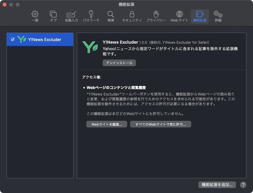Click the 機能拡張を追加... button

point(217,185)
